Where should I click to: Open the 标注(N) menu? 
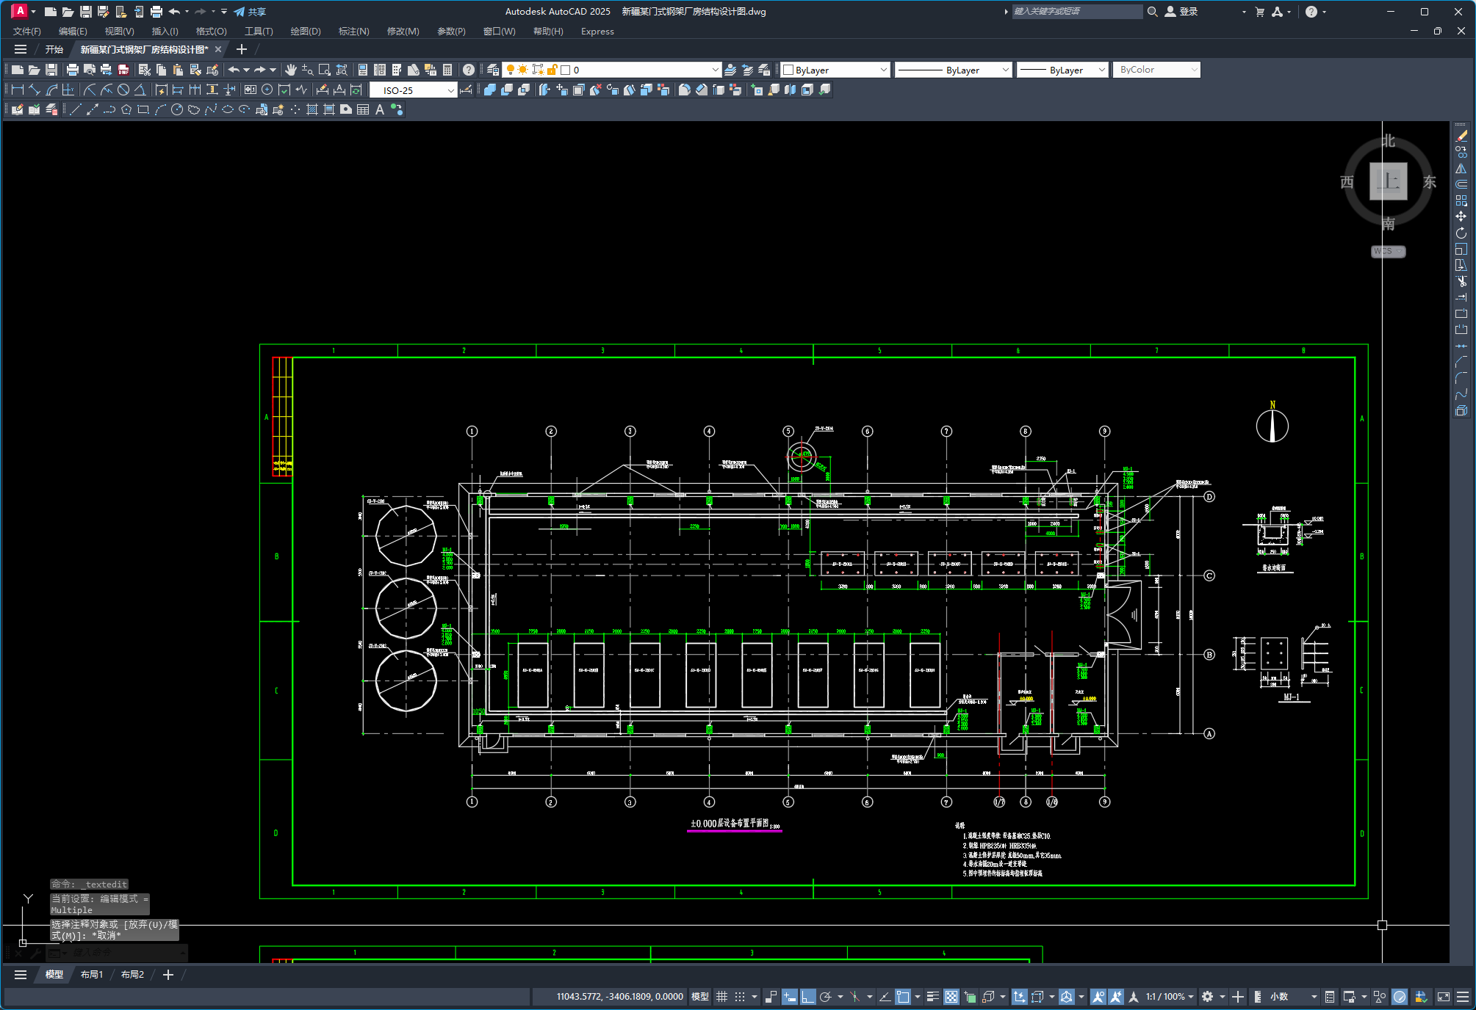353,32
